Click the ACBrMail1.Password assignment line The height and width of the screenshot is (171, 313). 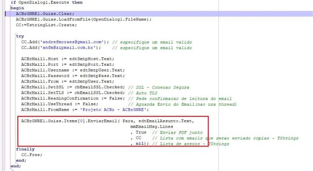[73, 76]
